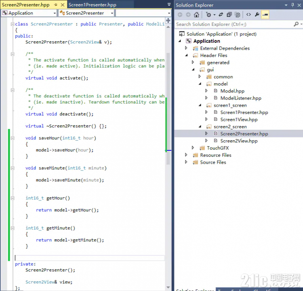This screenshot has width=303, height=291.
Task: Click the editor scrollbar up arrow
Action: [168, 27]
